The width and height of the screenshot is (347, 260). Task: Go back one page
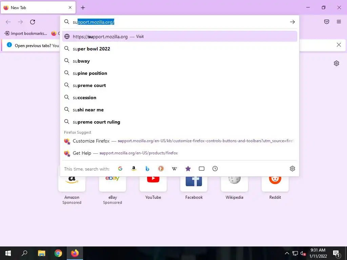coord(8,22)
